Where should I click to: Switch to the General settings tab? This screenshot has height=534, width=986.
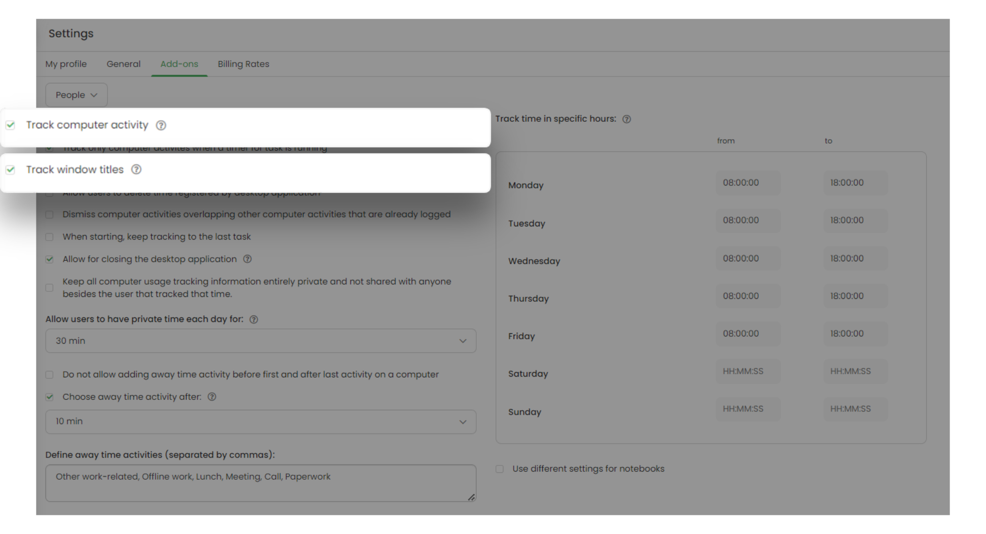click(x=123, y=64)
